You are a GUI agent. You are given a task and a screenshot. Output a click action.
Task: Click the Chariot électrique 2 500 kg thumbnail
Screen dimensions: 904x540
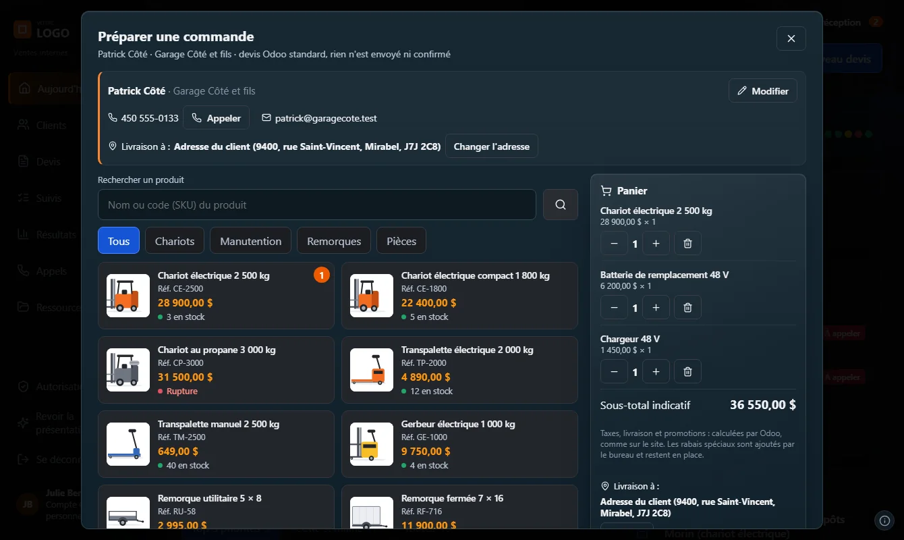(x=128, y=296)
